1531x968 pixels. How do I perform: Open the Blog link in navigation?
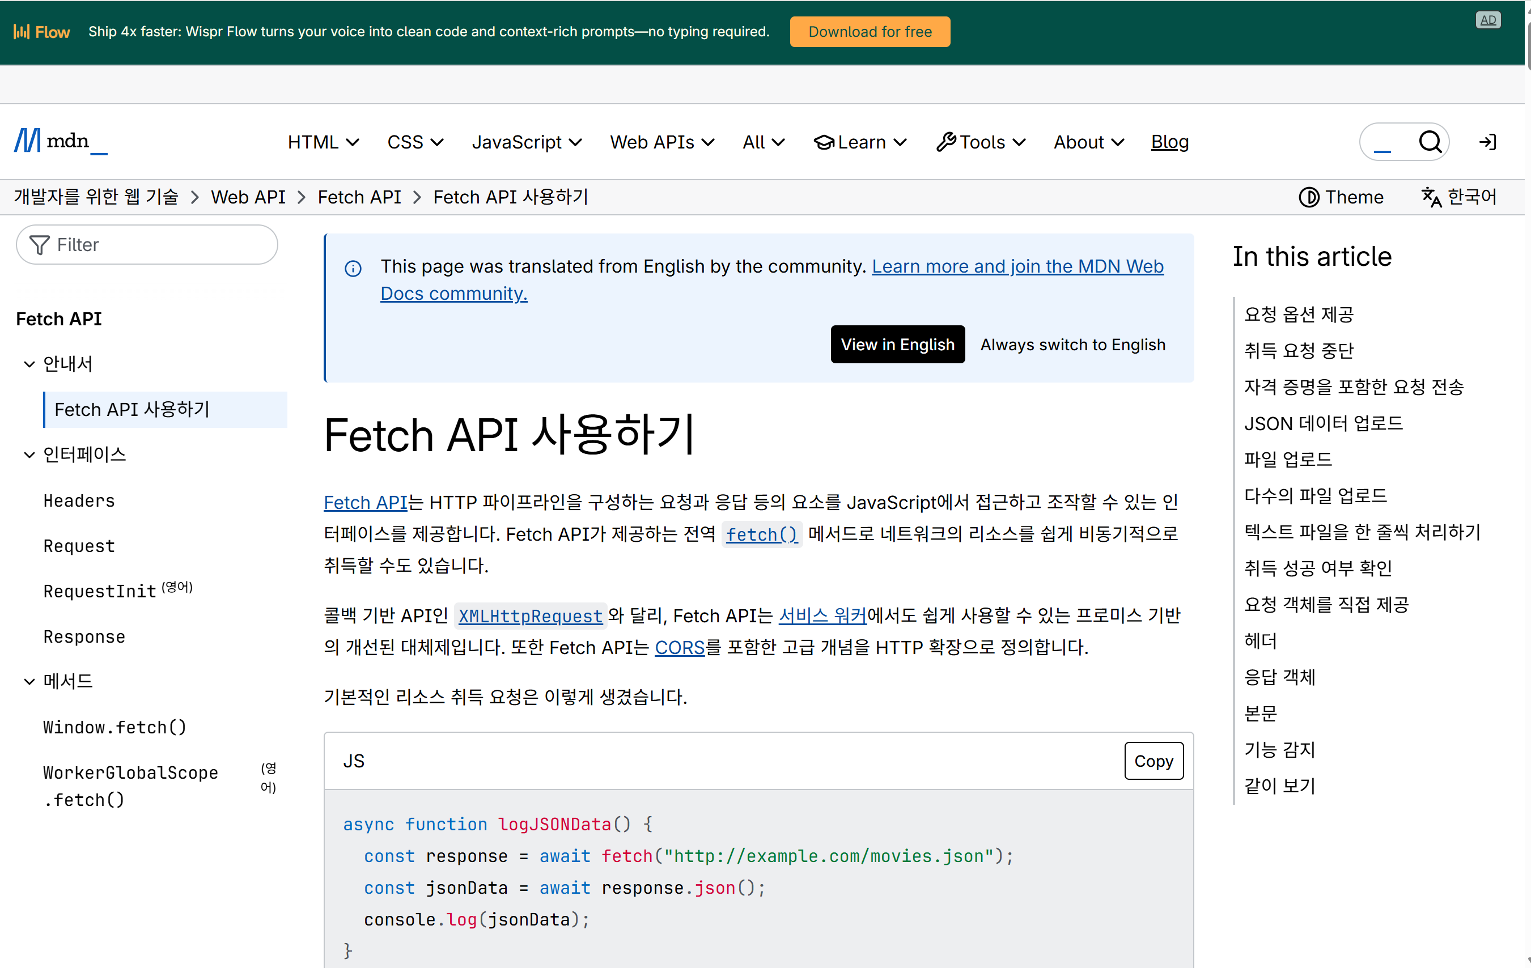tap(1169, 142)
